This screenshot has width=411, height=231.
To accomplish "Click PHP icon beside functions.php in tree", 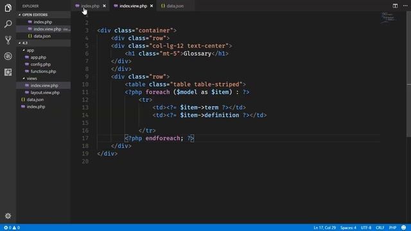I will 27,71.
